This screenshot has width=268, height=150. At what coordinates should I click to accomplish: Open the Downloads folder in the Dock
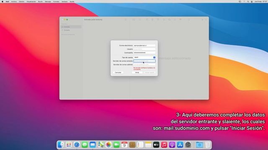(x=199, y=145)
